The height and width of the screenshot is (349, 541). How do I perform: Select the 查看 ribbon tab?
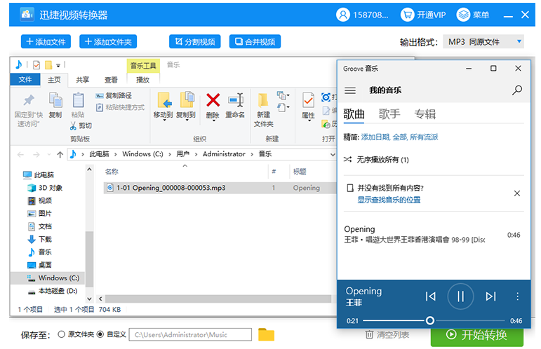click(111, 80)
